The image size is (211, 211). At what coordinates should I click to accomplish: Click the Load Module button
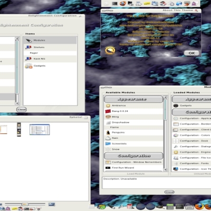[136, 174]
